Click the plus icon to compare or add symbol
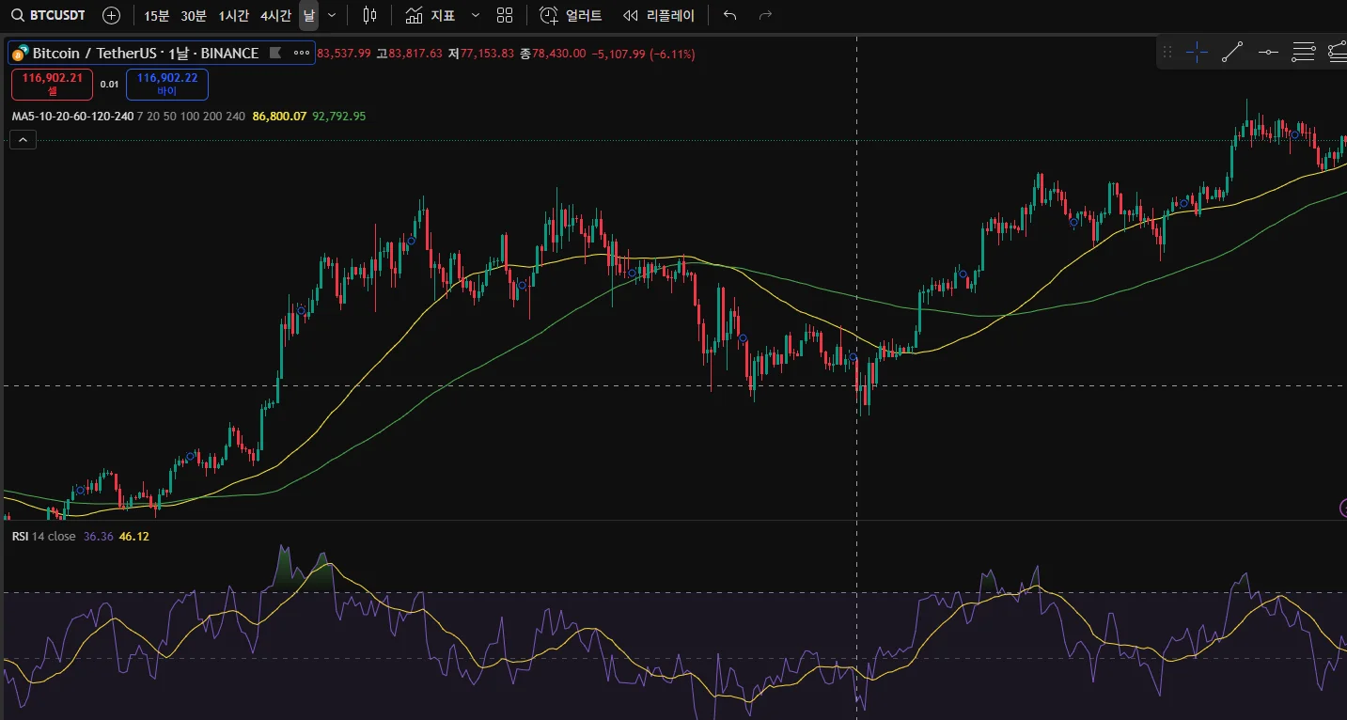This screenshot has height=720, width=1347. pyautogui.click(x=111, y=15)
